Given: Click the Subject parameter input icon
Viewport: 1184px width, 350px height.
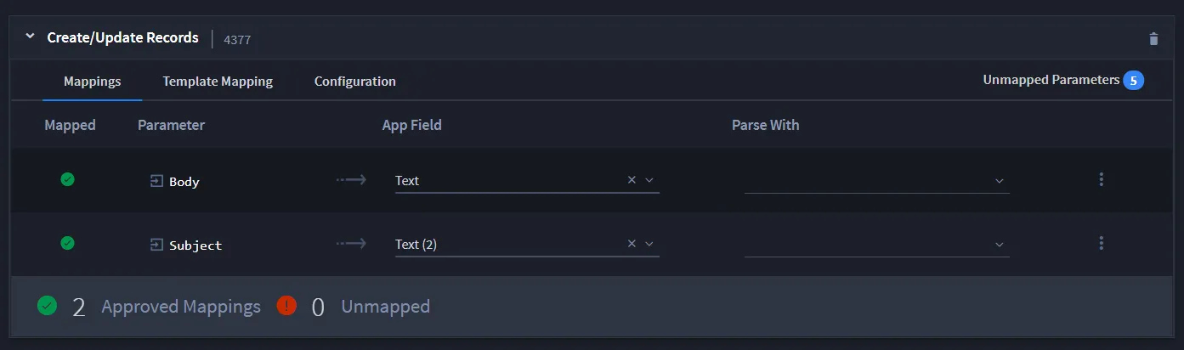Looking at the screenshot, I should click(x=156, y=245).
